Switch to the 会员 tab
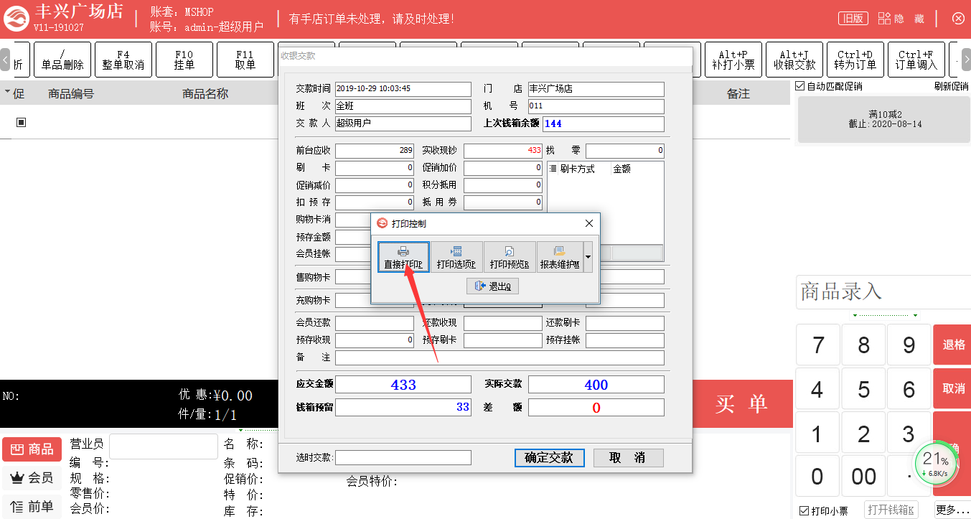The width and height of the screenshot is (971, 519). coord(32,477)
